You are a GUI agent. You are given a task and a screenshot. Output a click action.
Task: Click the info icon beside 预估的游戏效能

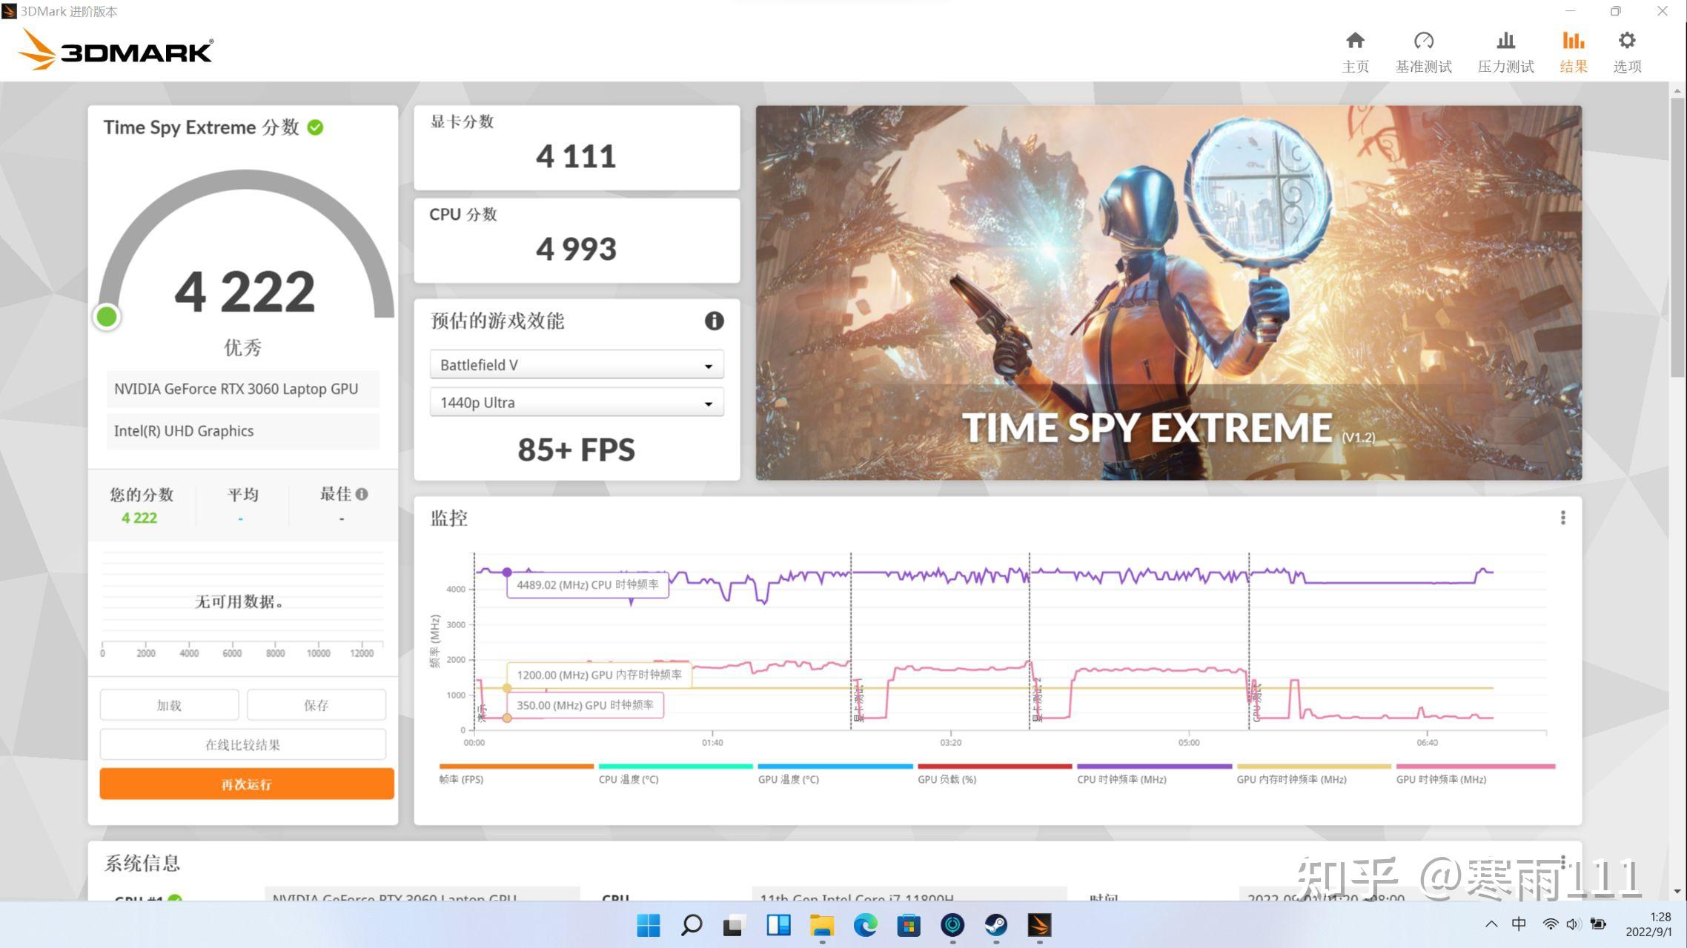[x=714, y=321]
